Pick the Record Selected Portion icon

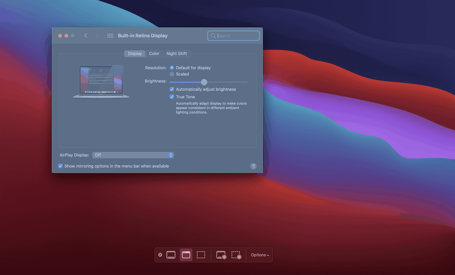click(236, 255)
